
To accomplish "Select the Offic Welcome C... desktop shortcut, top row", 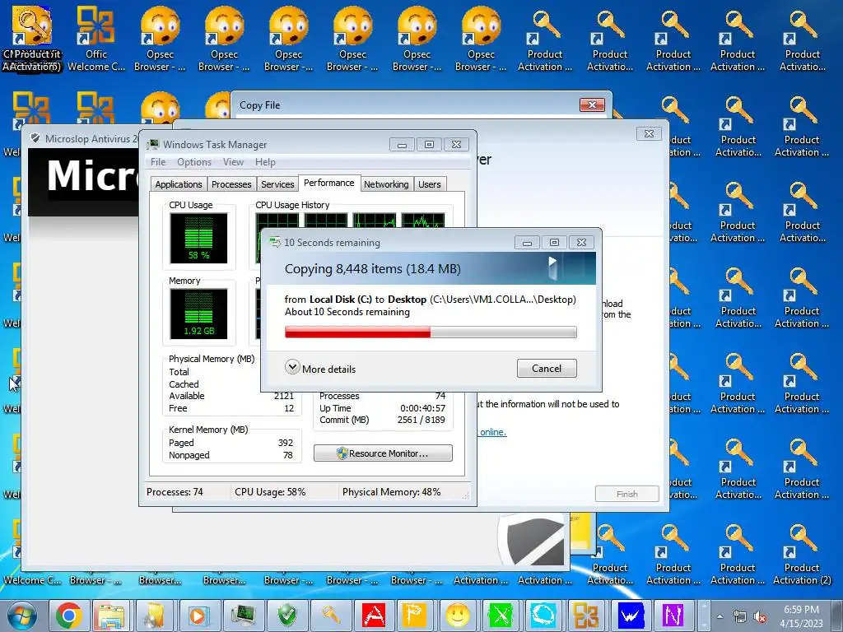I will point(96,38).
